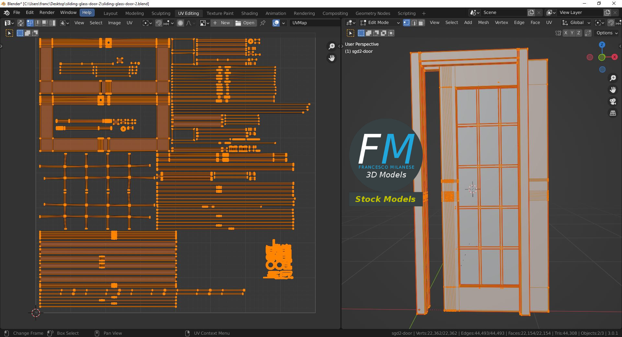Click the zoom magnifier icon in UV editor
622x337 pixels.
click(331, 46)
